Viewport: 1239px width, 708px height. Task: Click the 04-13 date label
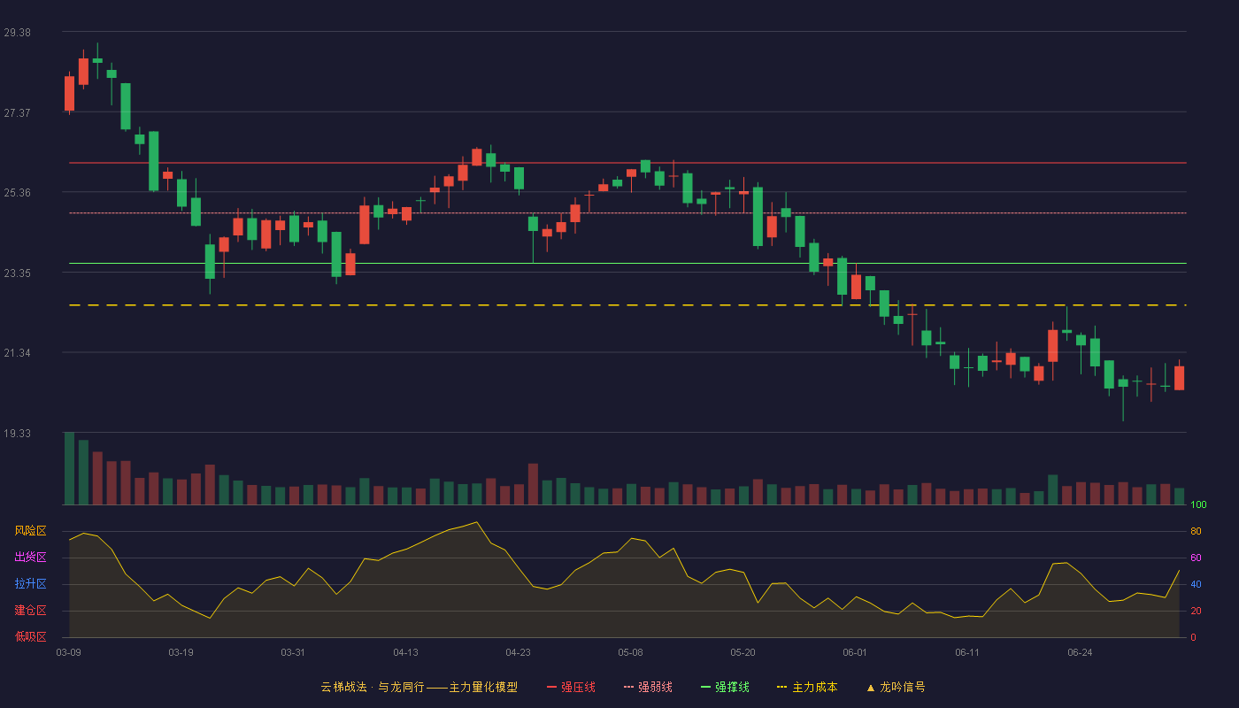[405, 652]
